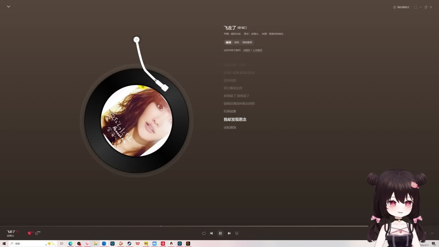Go back to the previous track
The width and height of the screenshot is (439, 247).
click(x=211, y=233)
